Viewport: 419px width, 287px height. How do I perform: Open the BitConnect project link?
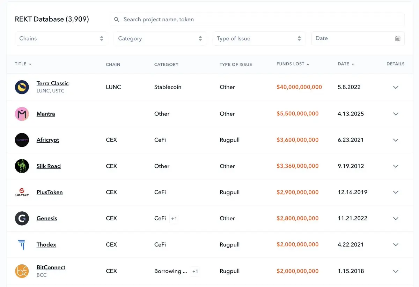(x=51, y=267)
